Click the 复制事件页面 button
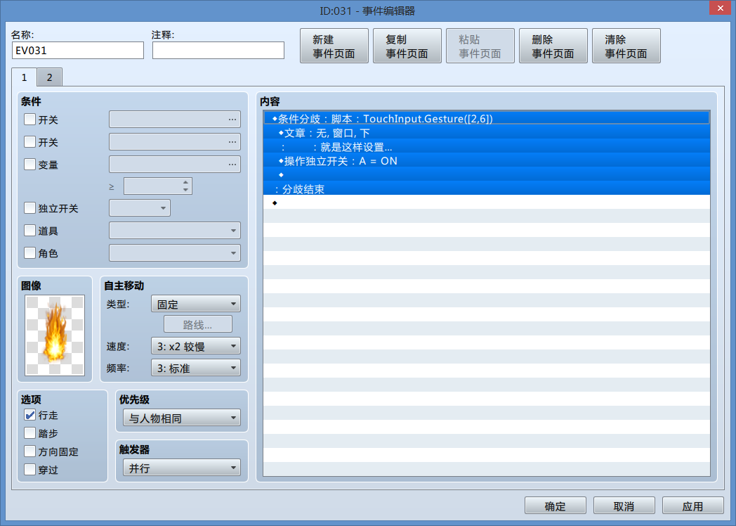Viewport: 736px width, 526px height. pyautogui.click(x=407, y=46)
